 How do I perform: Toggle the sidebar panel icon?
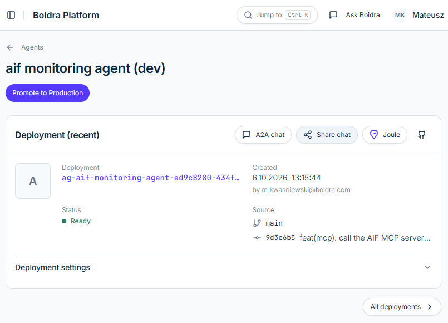click(x=11, y=15)
